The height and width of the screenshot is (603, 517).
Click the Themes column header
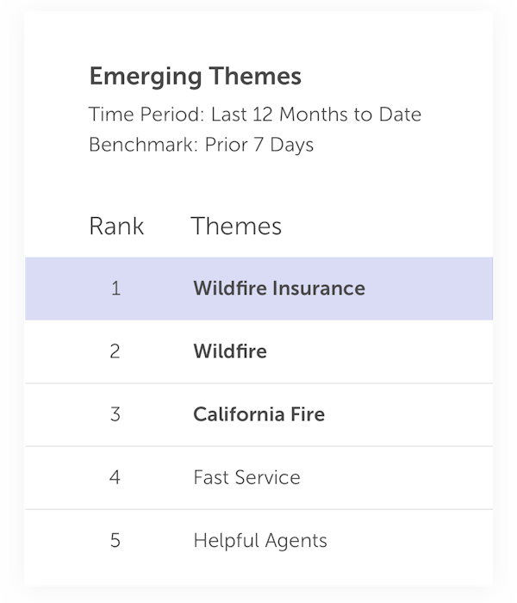click(x=236, y=226)
